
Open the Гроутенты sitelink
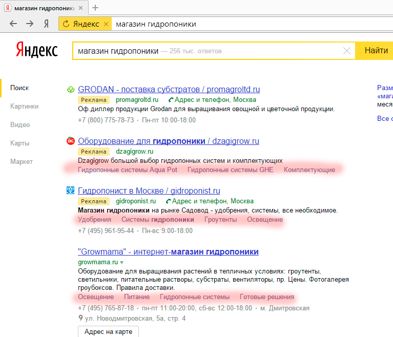(220, 220)
